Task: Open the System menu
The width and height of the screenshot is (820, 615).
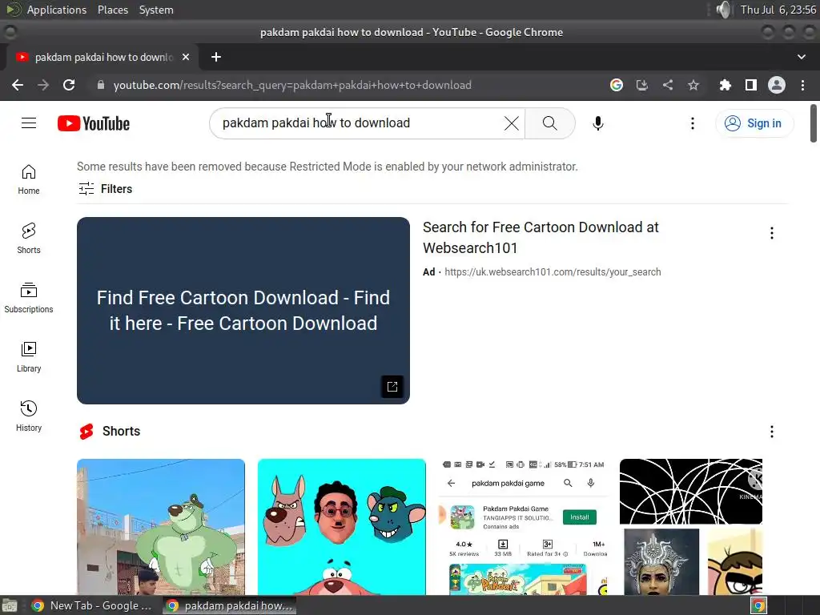Action: tap(156, 10)
